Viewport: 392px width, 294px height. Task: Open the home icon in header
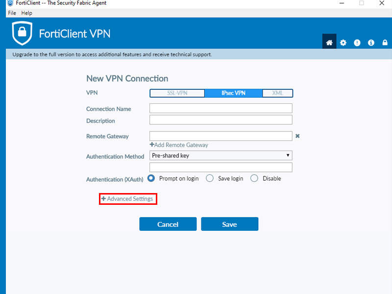329,43
